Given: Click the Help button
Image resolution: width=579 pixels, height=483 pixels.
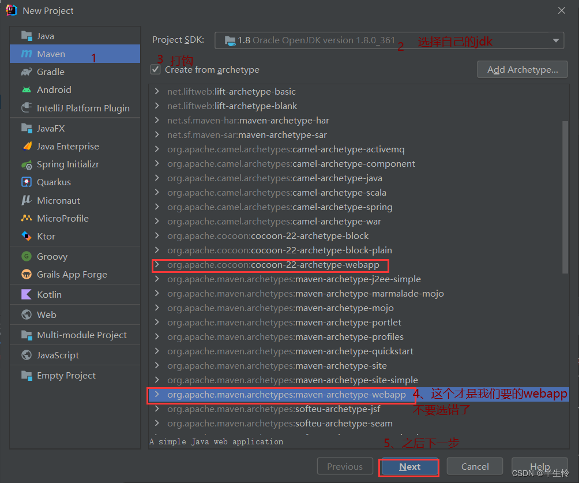Looking at the screenshot, I should [x=539, y=467].
